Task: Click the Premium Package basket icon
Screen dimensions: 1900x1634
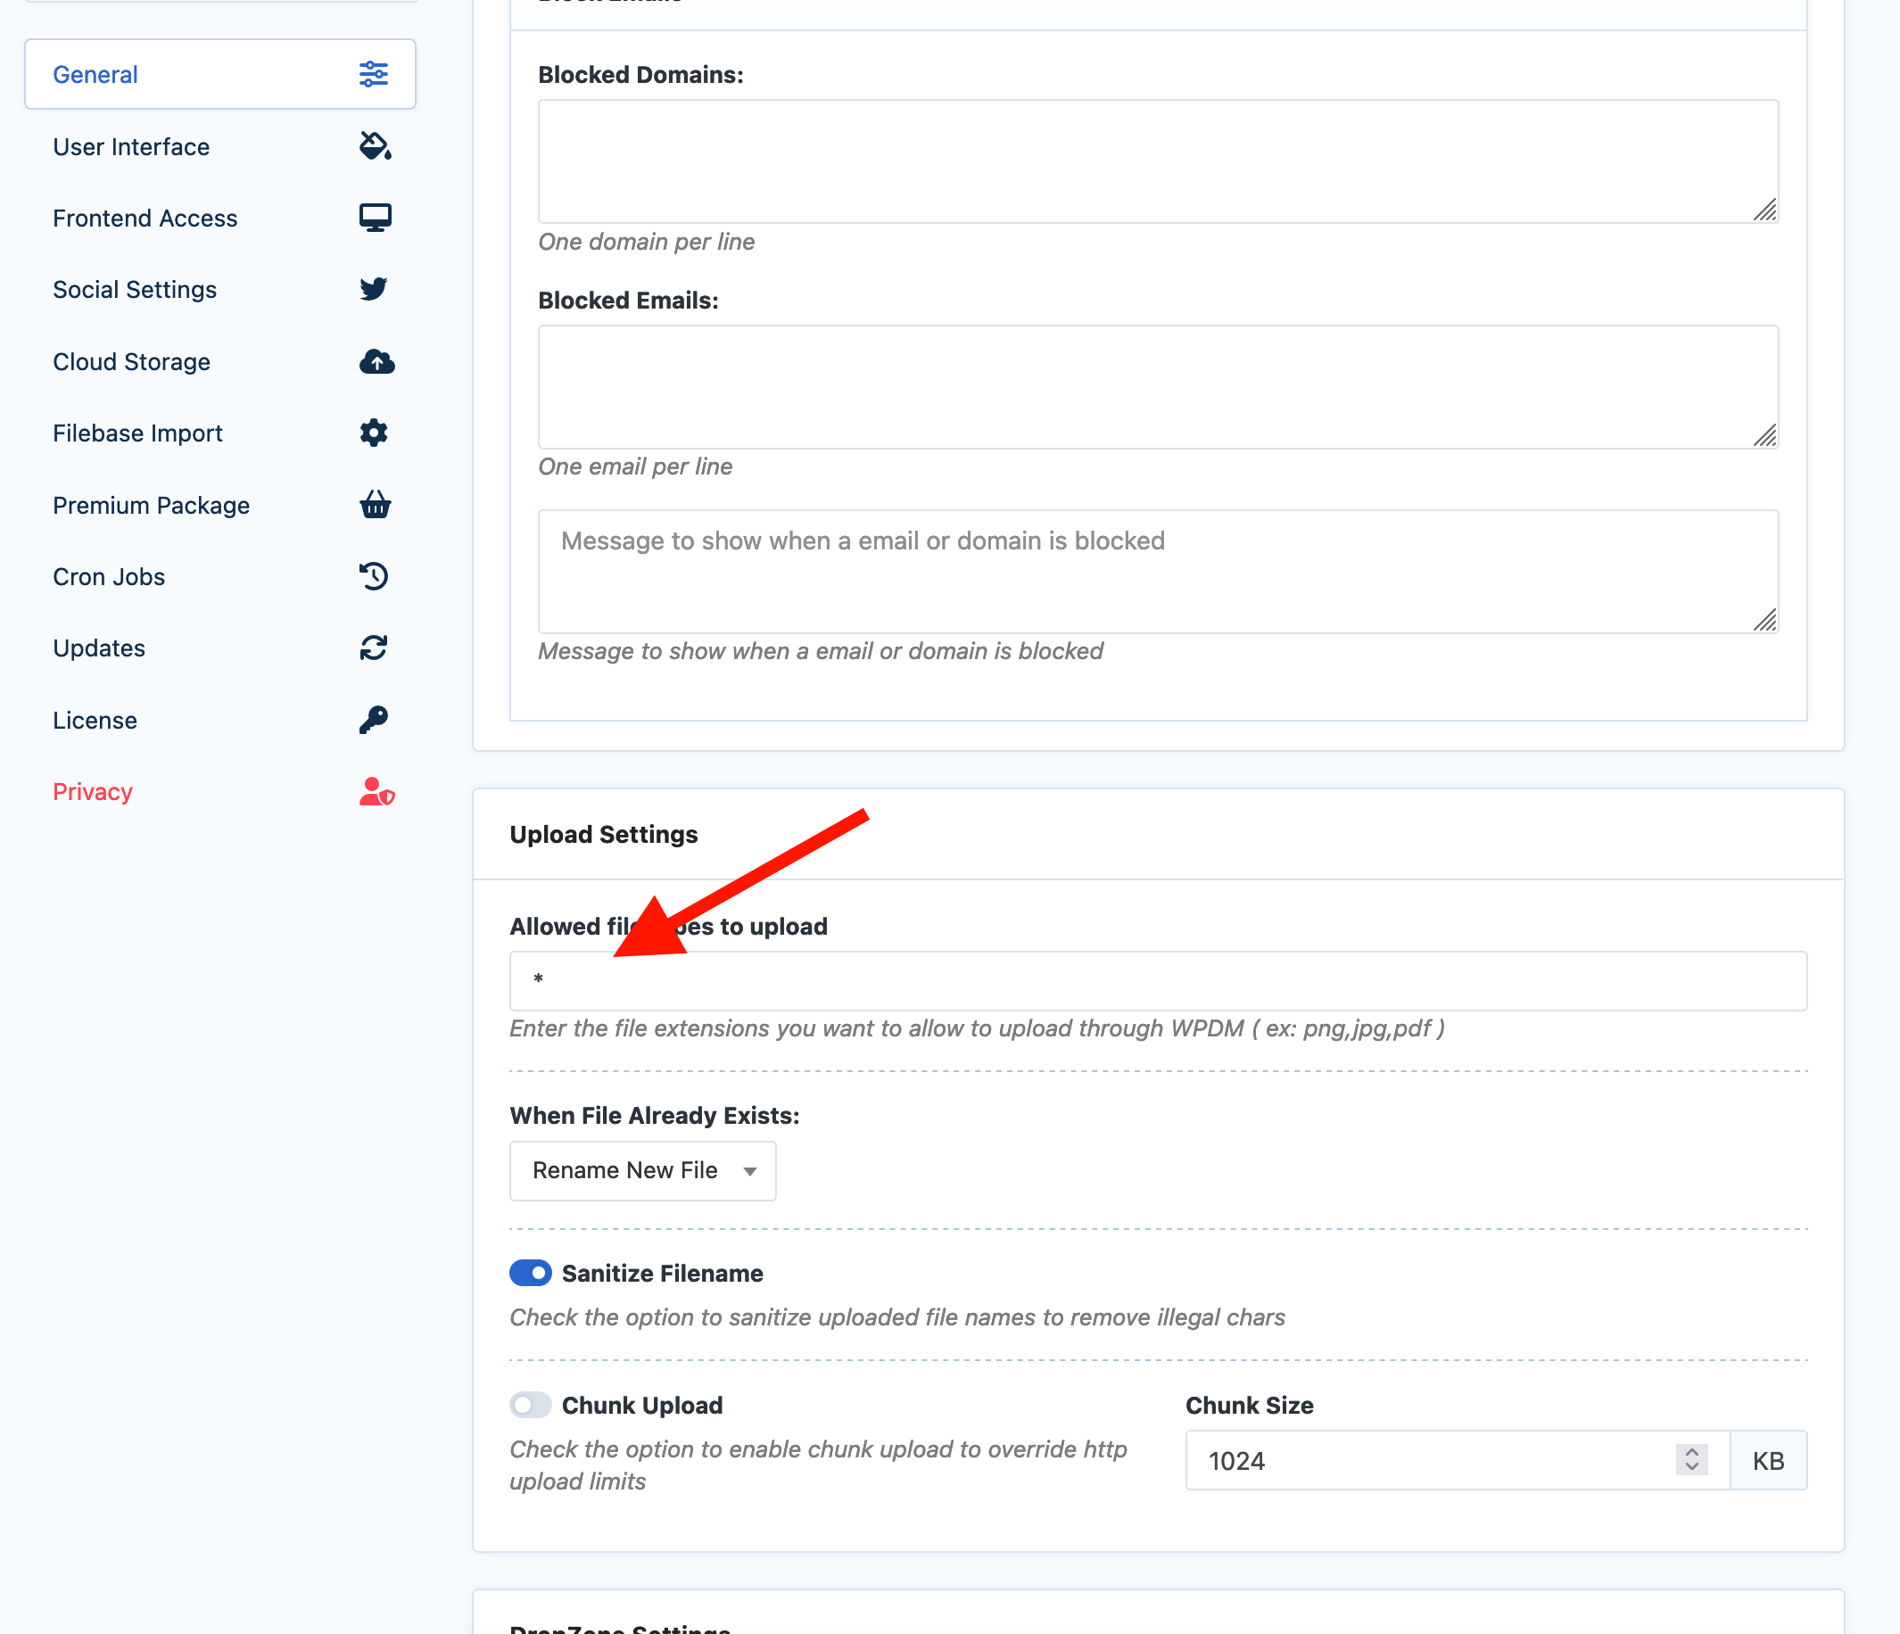Action: (x=375, y=504)
